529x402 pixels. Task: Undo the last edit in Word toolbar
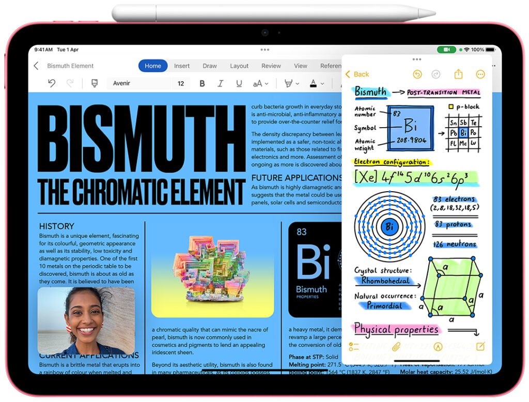coord(52,83)
